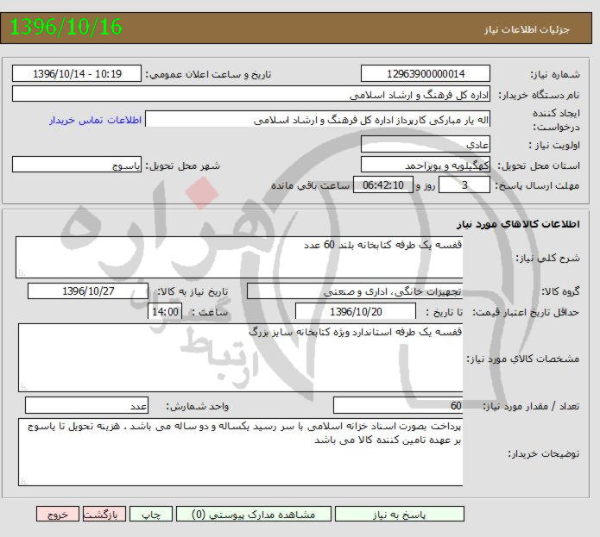Image resolution: width=600 pixels, height=537 pixels.
Task: Open مشاهده مدارک پیوستی (0) button
Action: [x=253, y=514]
